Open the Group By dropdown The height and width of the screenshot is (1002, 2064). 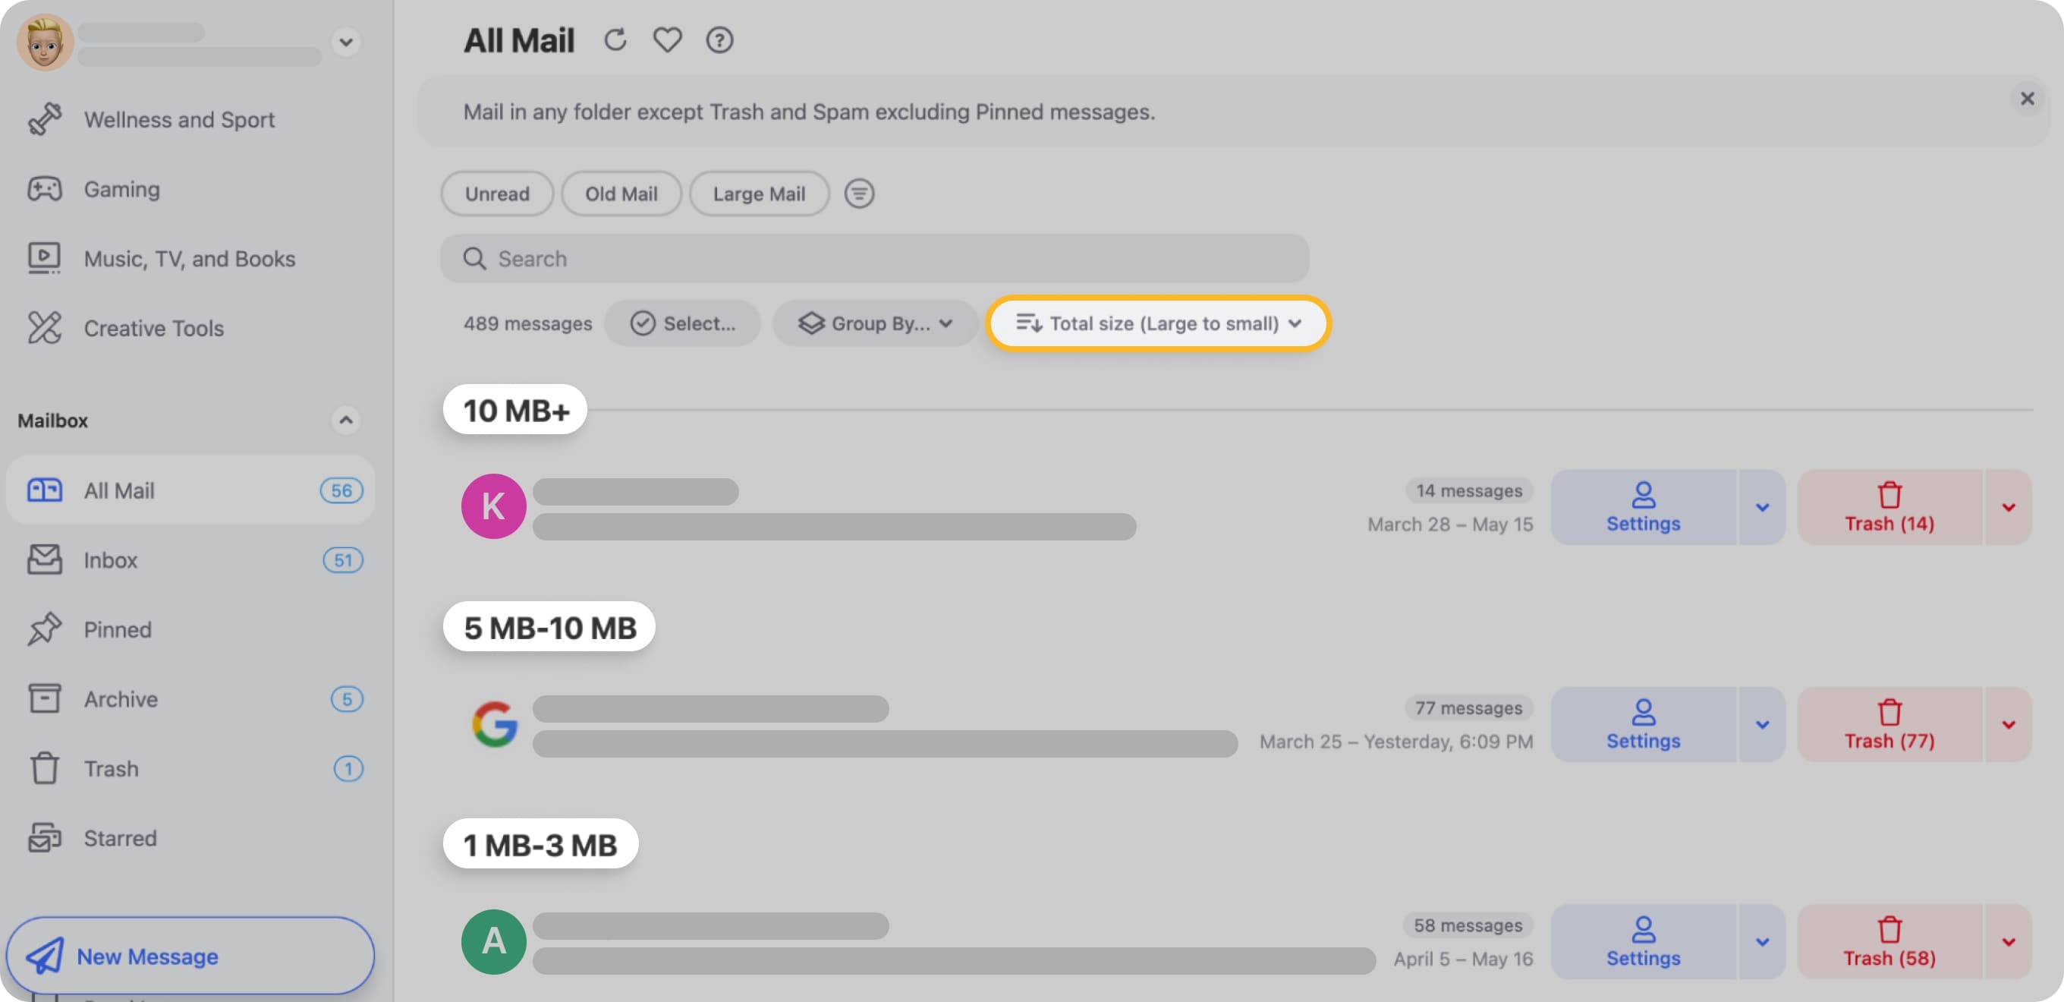875,323
